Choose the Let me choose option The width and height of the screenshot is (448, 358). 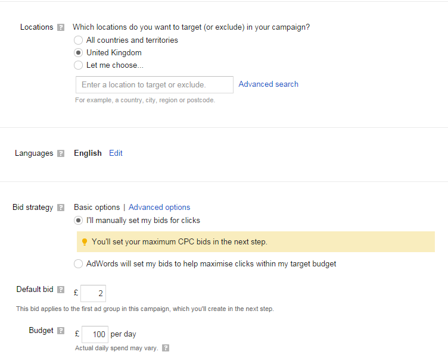[x=78, y=65]
